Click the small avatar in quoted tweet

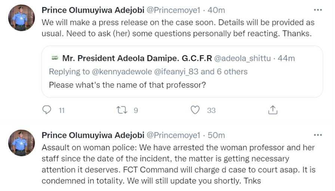(x=55, y=58)
